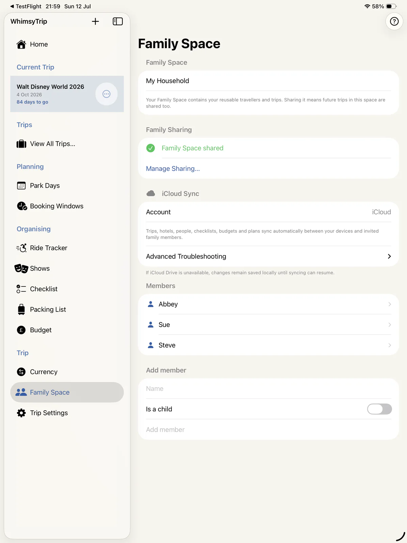Open the Account iCloud row
407x543 pixels.
point(269,212)
